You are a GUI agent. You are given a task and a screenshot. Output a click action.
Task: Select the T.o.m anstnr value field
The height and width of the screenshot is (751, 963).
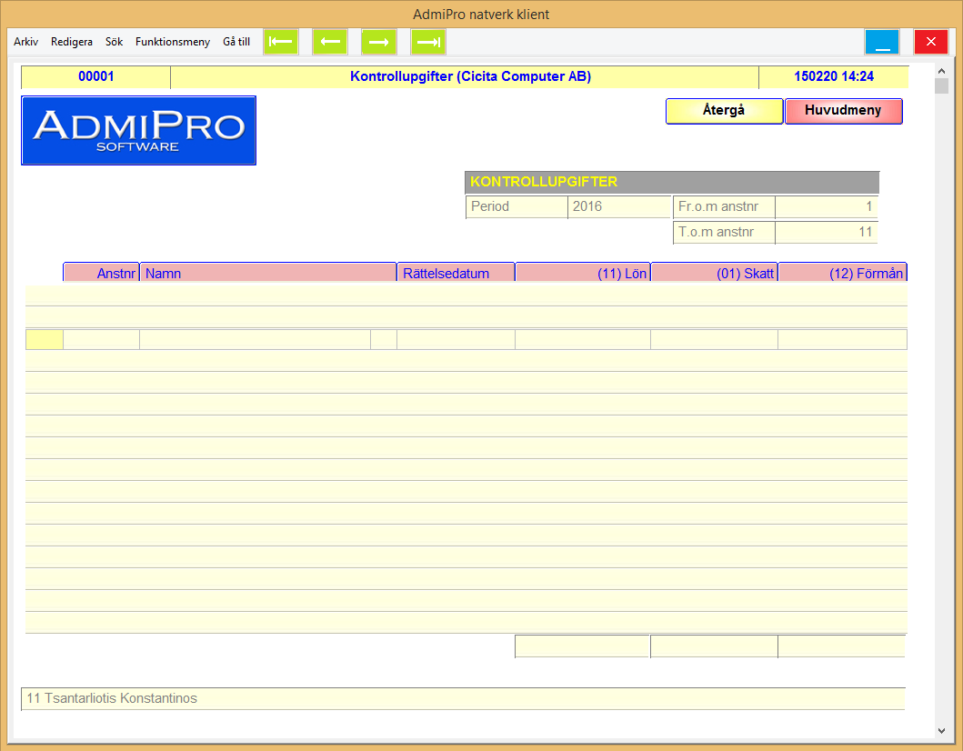click(x=826, y=232)
